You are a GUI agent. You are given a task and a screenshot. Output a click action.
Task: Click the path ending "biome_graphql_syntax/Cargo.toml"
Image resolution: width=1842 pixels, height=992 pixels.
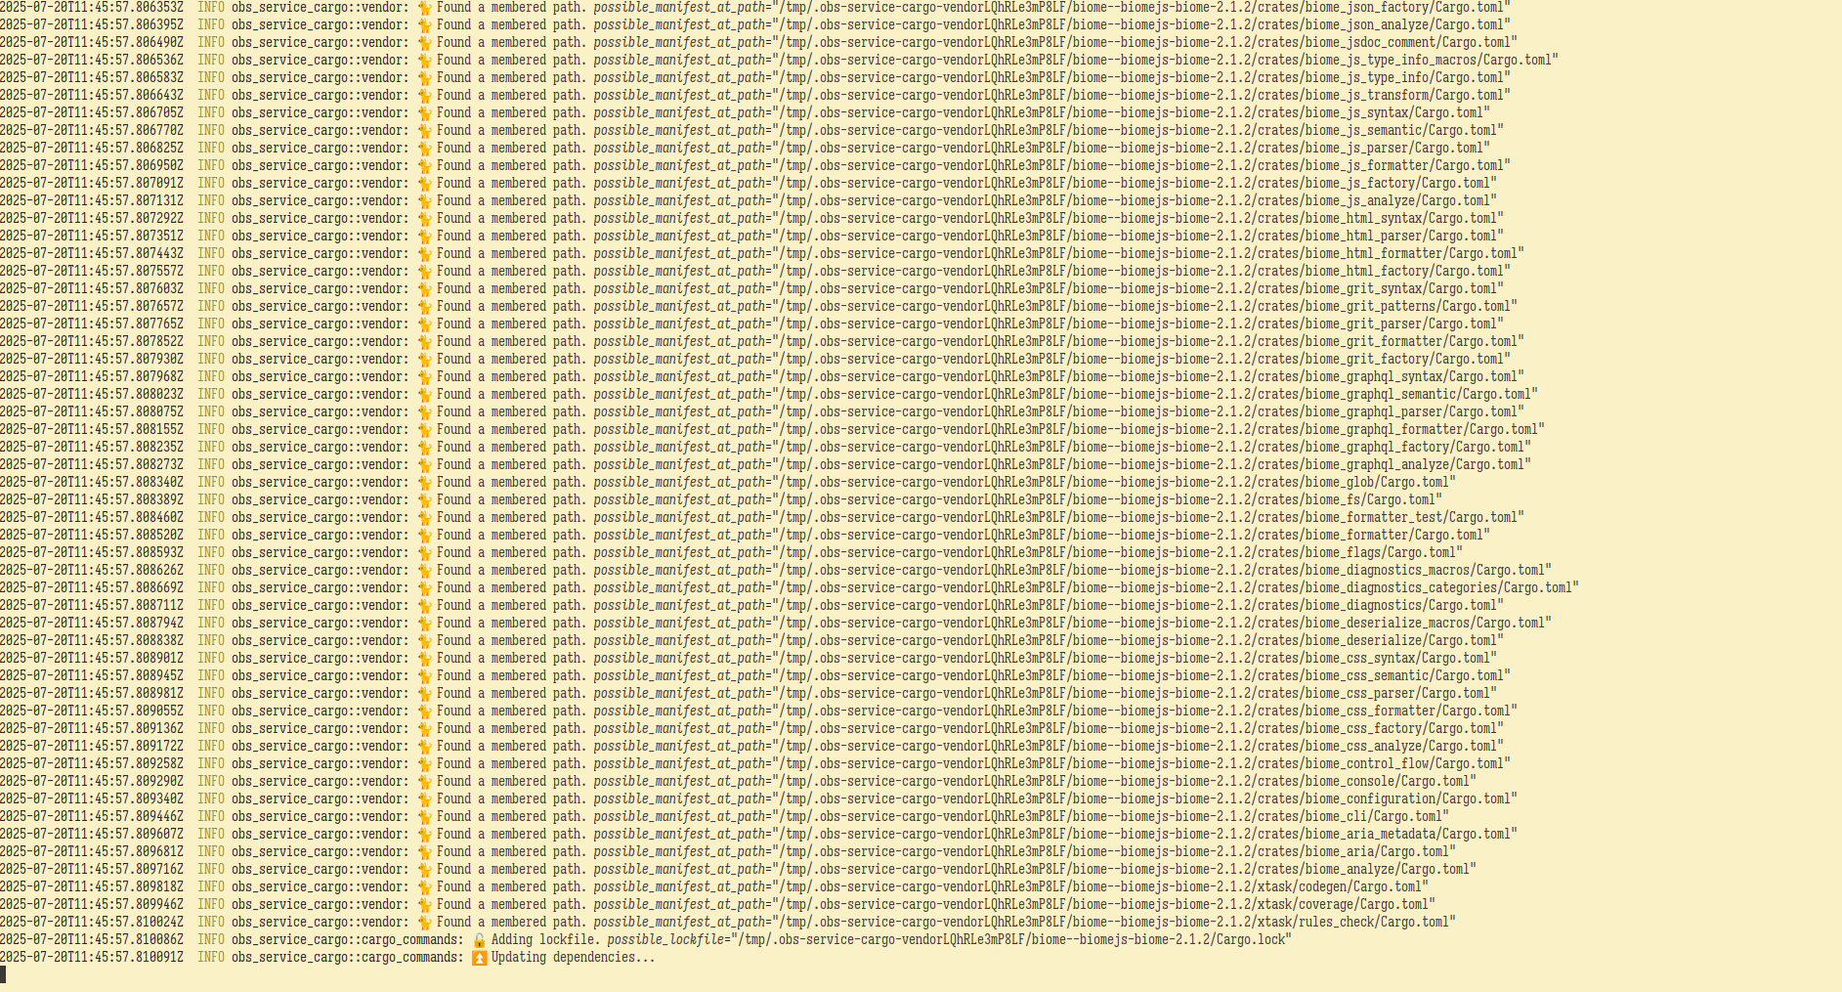[1147, 376]
